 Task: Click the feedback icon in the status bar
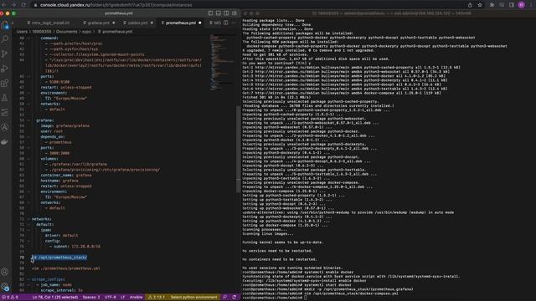224,298
